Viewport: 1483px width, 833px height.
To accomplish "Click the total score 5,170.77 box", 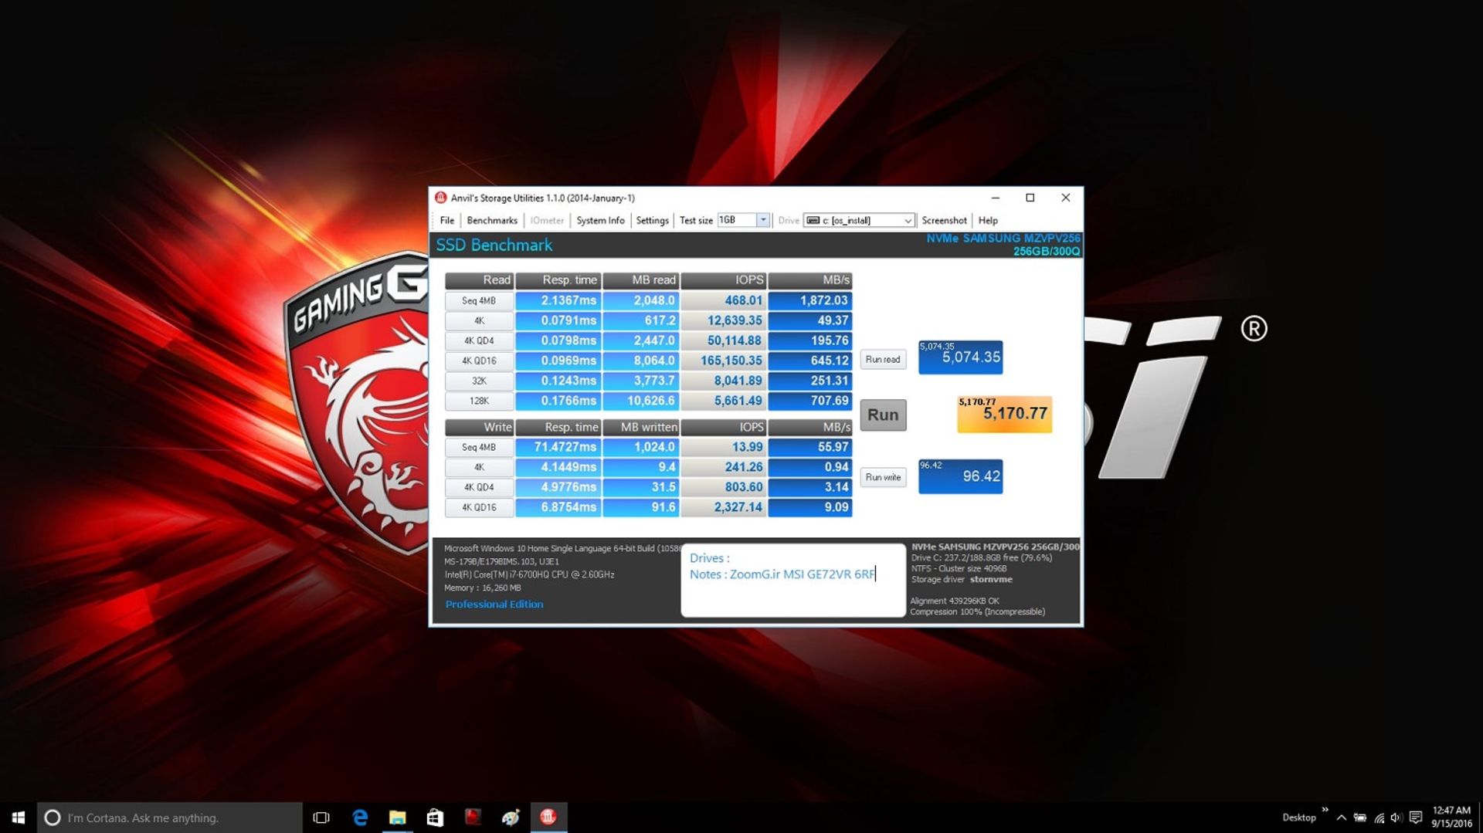I will coord(1004,415).
